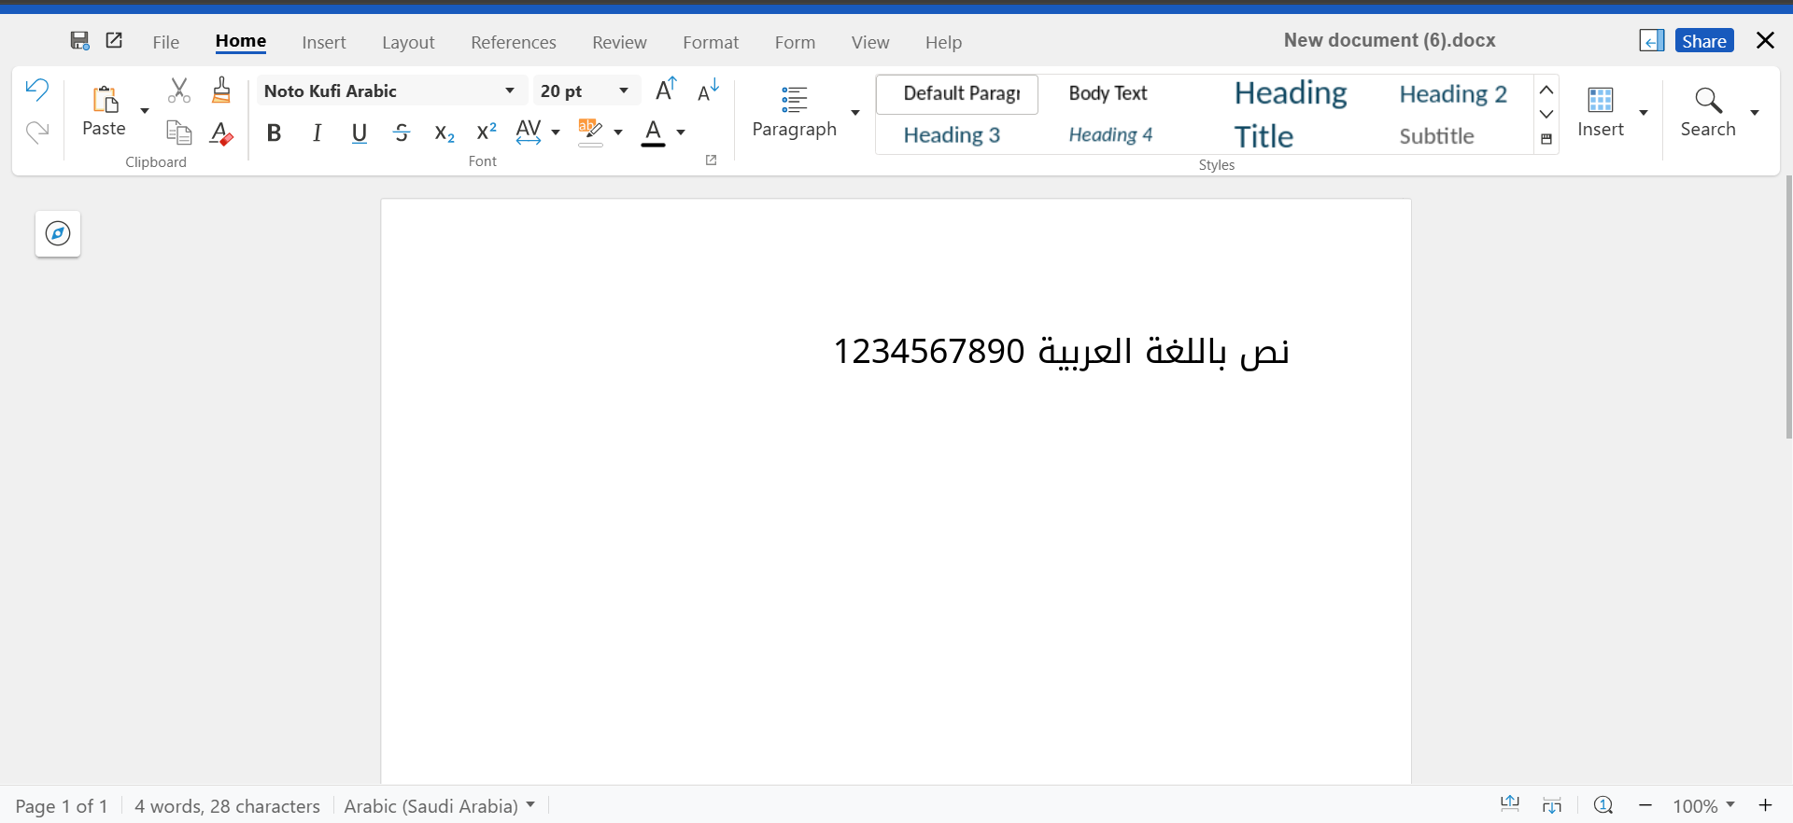Select the Clone formatting paintbrush icon
Viewport: 1793px width, 823px height.
[x=221, y=91]
